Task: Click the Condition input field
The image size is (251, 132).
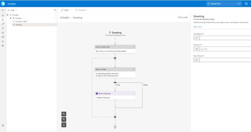Action: tap(225, 38)
